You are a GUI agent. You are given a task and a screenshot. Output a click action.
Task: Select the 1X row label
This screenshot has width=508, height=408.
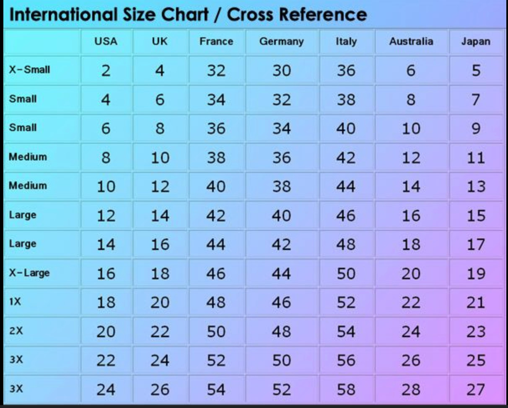(x=15, y=302)
